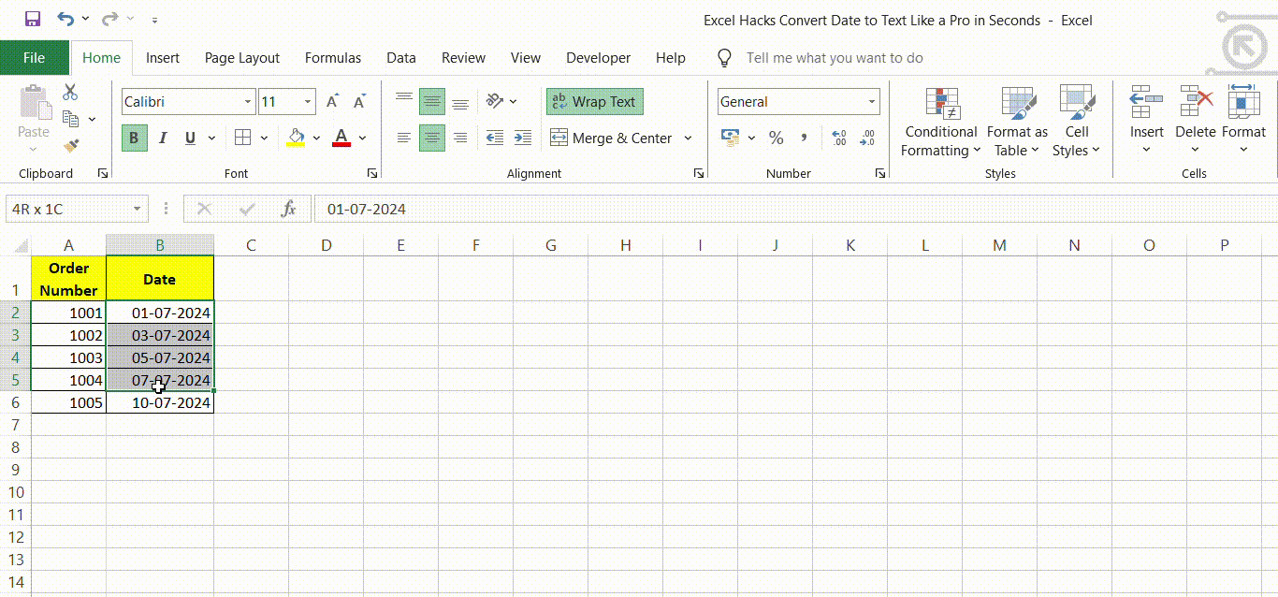
Task: Click the Save icon in title bar
Action: (33, 19)
